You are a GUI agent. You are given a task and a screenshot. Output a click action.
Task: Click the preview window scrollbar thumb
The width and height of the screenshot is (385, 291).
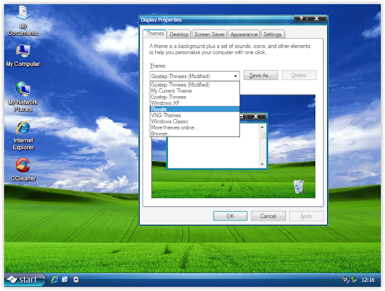(x=262, y=135)
